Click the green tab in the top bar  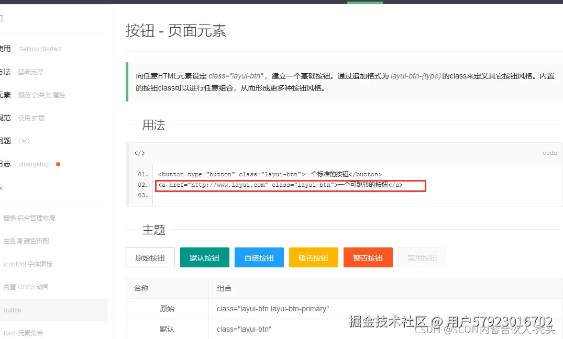tap(365, 2)
